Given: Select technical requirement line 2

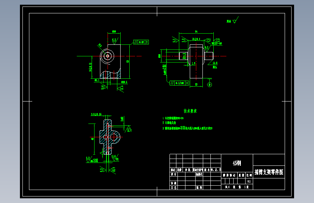Looking at the screenshot, I should (x=169, y=123).
